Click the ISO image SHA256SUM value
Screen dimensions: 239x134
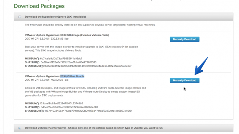point(88,66)
